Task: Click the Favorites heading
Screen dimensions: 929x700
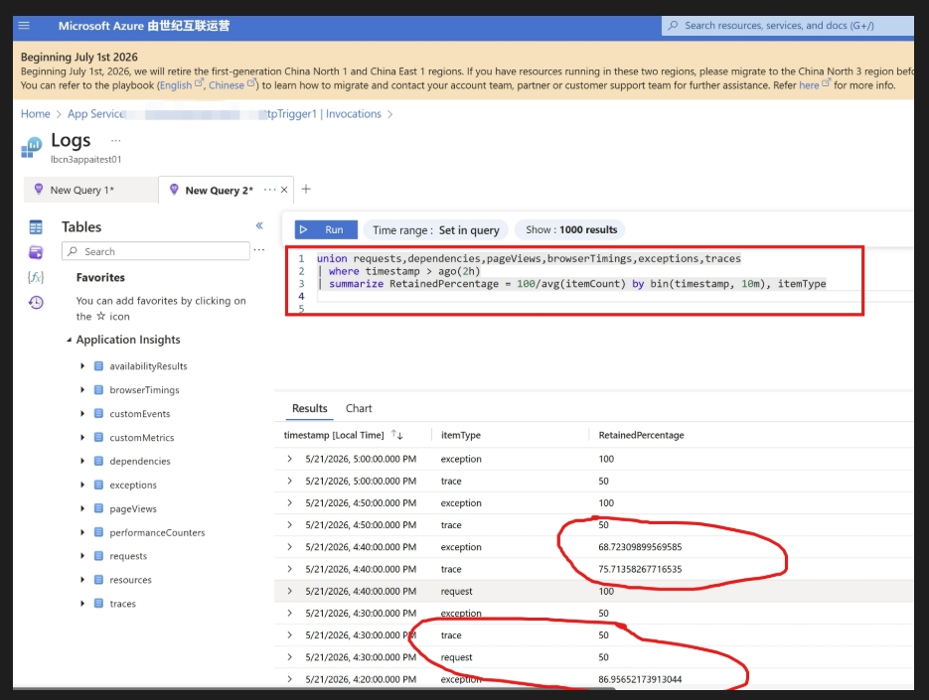Action: point(100,277)
